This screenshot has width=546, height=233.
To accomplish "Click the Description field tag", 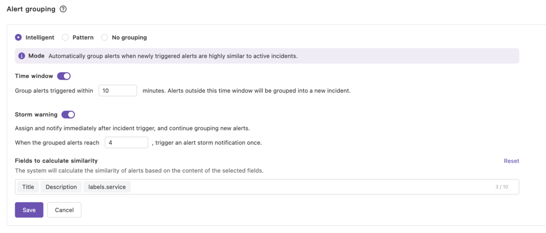I will (61, 187).
